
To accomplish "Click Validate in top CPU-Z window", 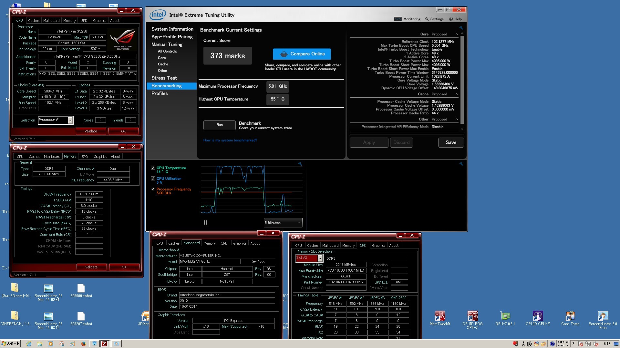I will (91, 131).
